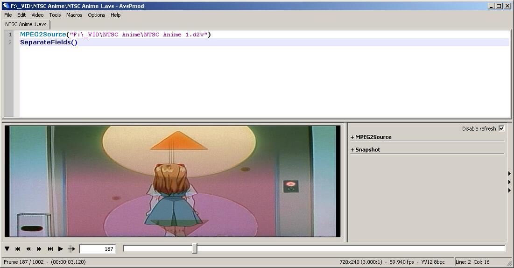This screenshot has width=514, height=268.
Task: Click the resize grip in status bar corner
Action: (509, 263)
